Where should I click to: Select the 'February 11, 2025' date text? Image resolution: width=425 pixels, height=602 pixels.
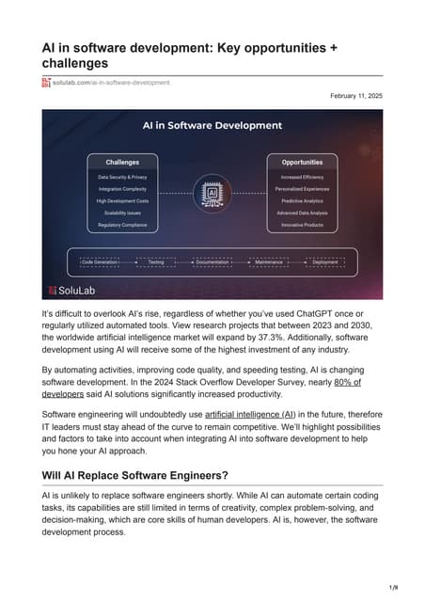[356, 96]
